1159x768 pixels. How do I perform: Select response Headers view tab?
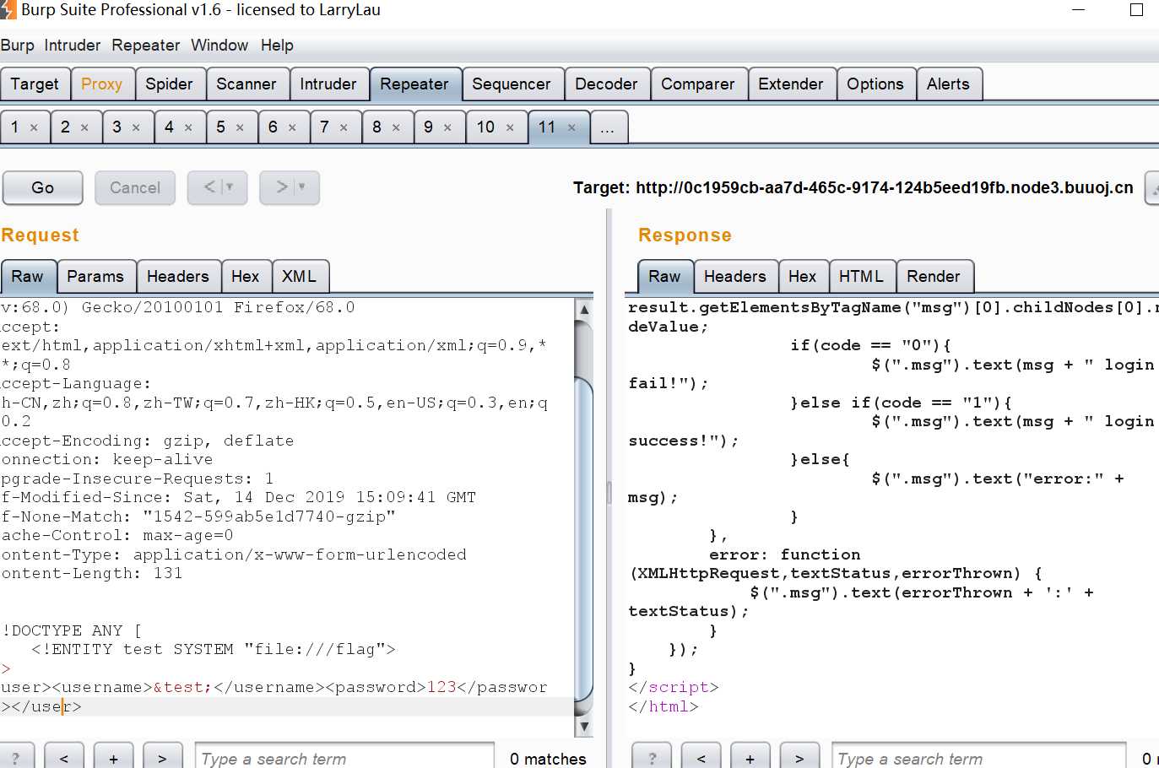(735, 277)
